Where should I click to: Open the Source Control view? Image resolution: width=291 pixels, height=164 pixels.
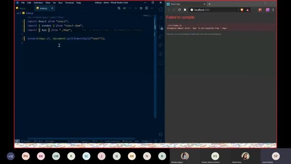tap(161, 27)
